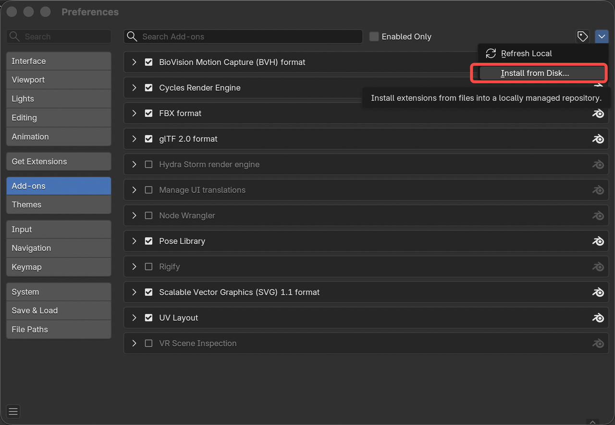615x425 pixels.
Task: Open File Paths preferences
Action: (x=59, y=330)
